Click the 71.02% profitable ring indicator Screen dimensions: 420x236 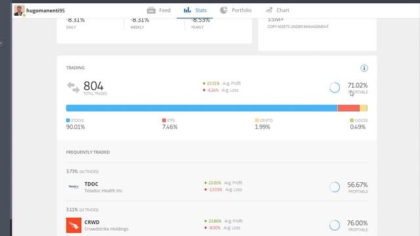coord(335,87)
